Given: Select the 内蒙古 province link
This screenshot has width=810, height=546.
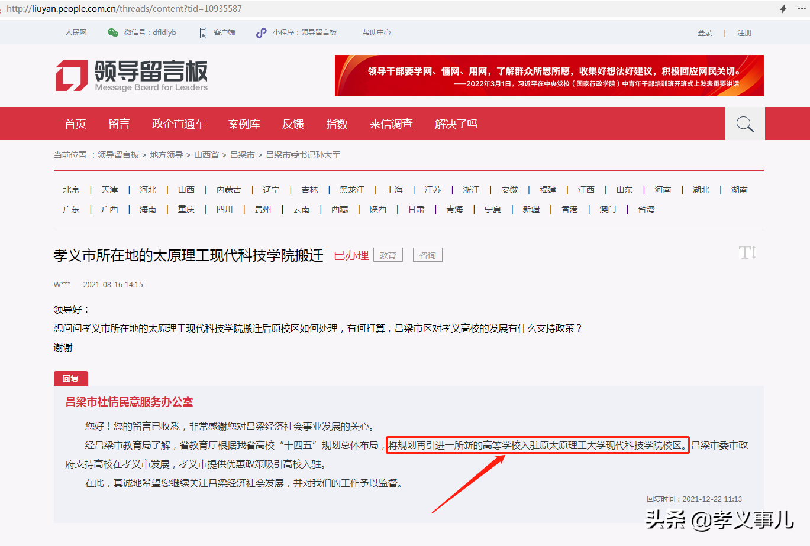Looking at the screenshot, I should point(229,190).
